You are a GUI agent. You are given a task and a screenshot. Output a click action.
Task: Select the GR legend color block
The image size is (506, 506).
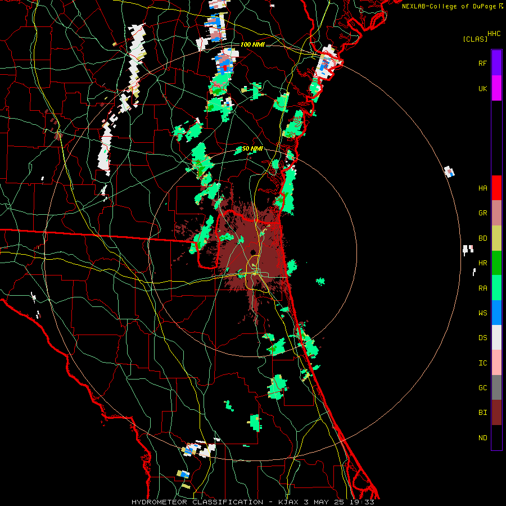(496, 213)
